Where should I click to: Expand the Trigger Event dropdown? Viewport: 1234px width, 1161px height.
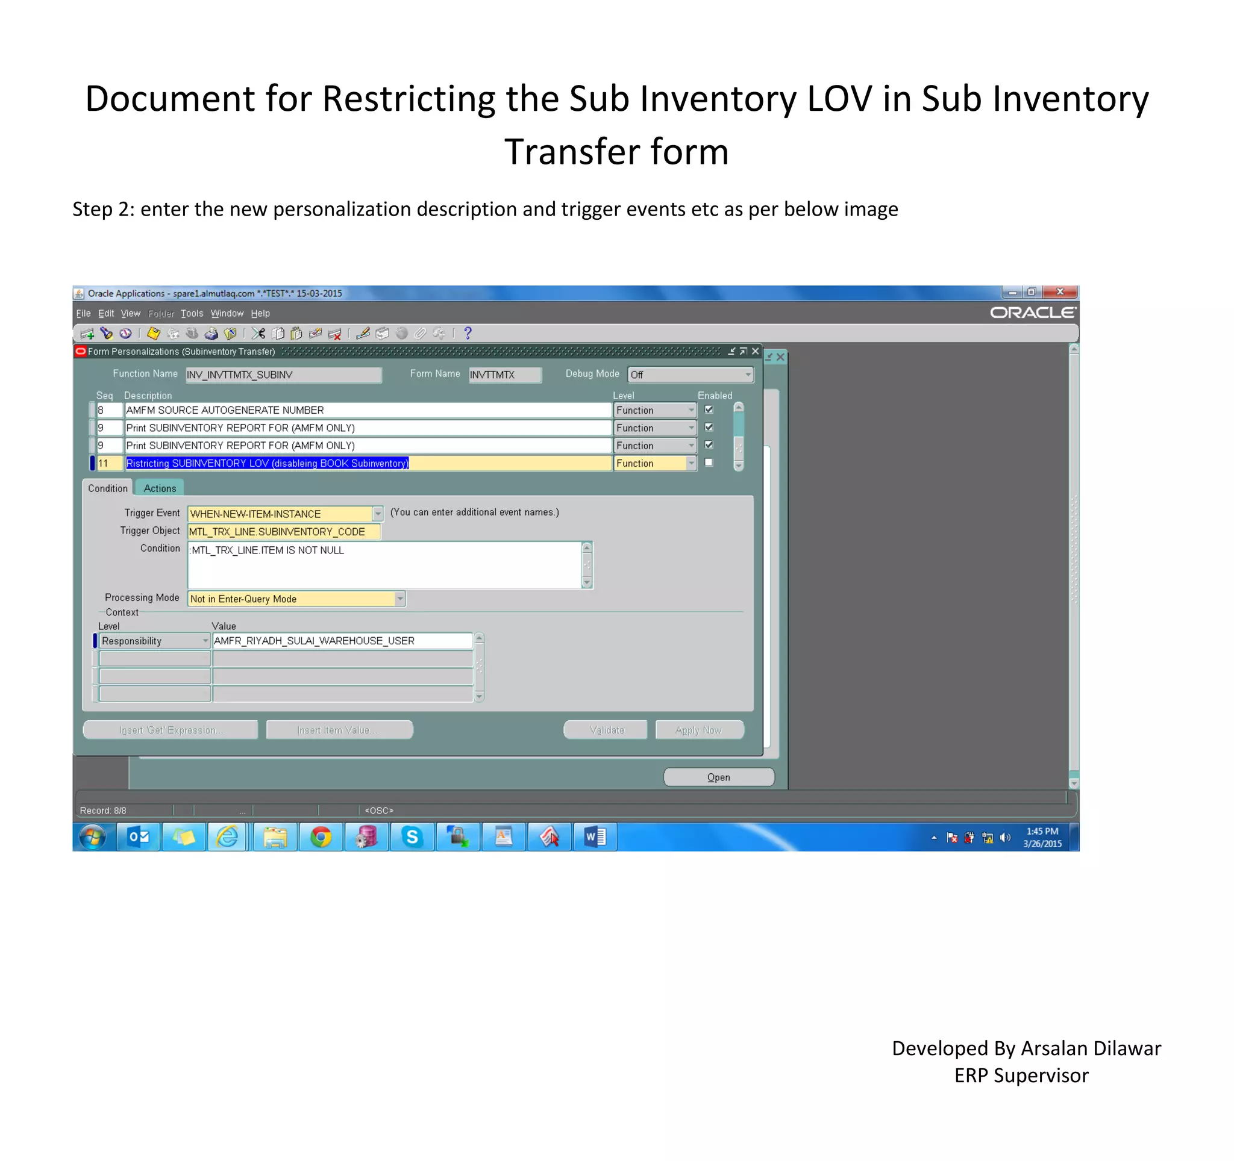click(377, 514)
